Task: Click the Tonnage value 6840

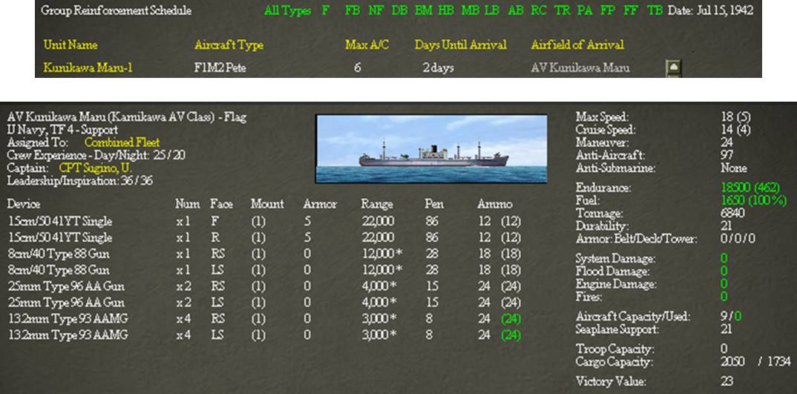Action: tap(732, 213)
